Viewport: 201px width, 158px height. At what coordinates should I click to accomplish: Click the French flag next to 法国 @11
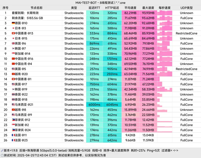(x=13, y=135)
